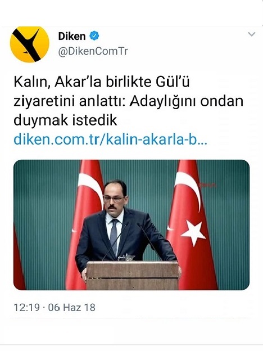
Task: Click the green curtain left of the flags
Action: tap(45, 224)
